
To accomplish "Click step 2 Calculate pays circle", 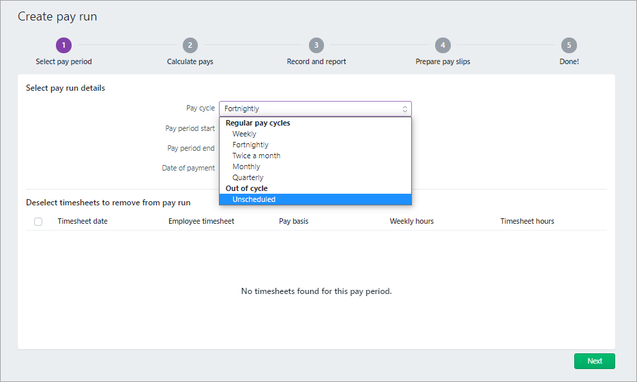I will 190,45.
